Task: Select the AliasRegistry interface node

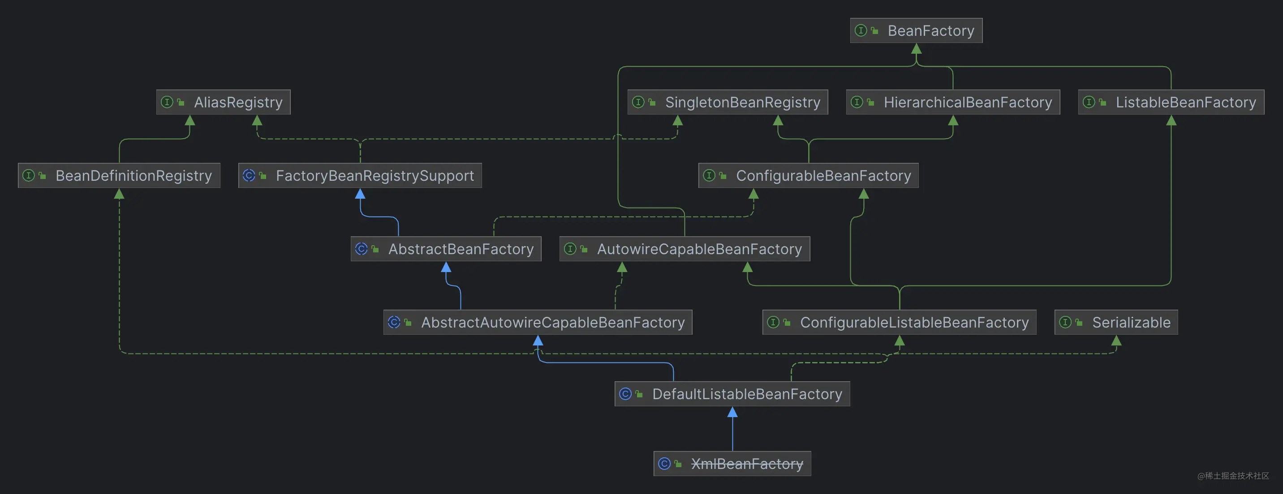Action: (223, 102)
